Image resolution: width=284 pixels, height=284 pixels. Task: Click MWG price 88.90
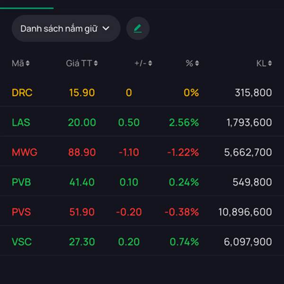82,152
